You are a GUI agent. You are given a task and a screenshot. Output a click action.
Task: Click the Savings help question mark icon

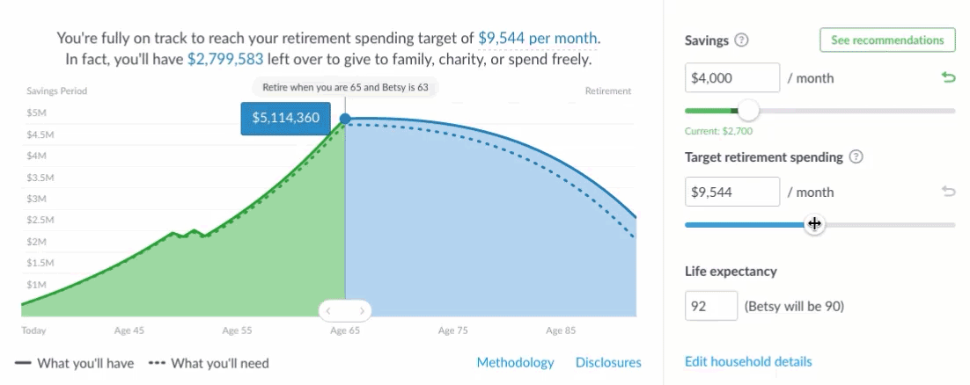click(x=742, y=41)
